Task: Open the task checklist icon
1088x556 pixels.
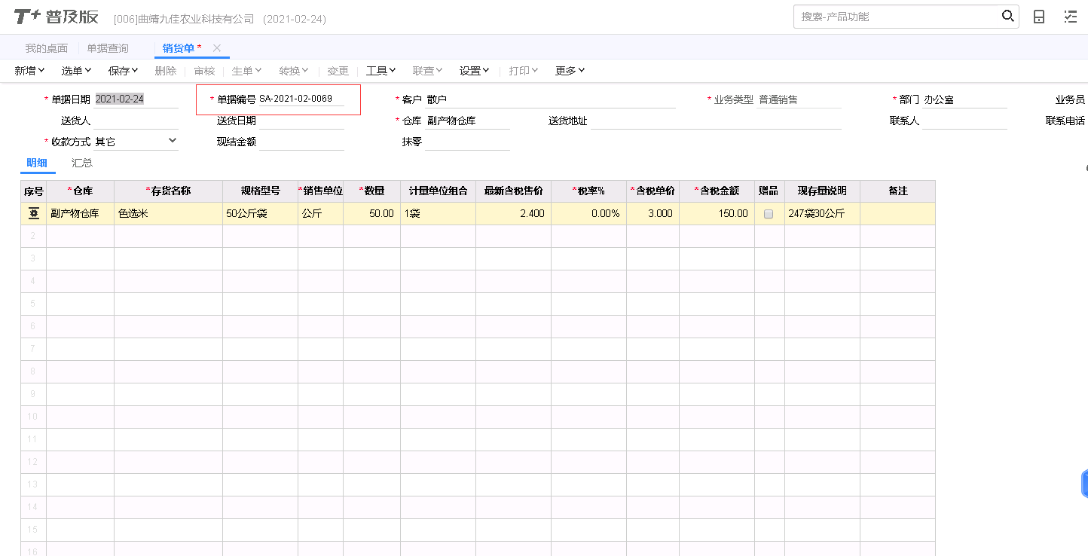Action: tap(1070, 17)
